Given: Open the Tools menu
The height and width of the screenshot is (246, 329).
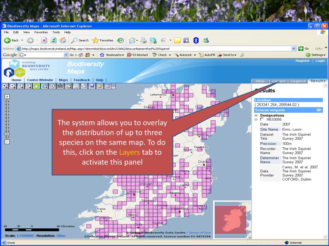Looking at the screenshot, I should (x=56, y=32).
